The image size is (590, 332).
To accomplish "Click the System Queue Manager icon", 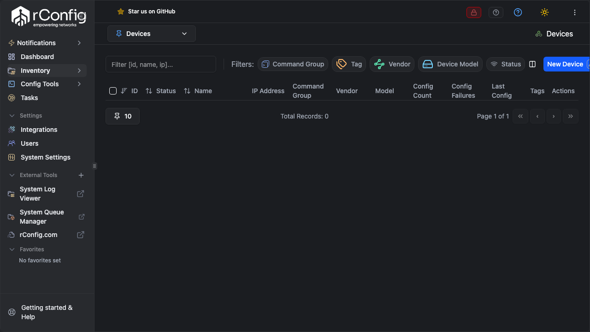I will click(11, 217).
